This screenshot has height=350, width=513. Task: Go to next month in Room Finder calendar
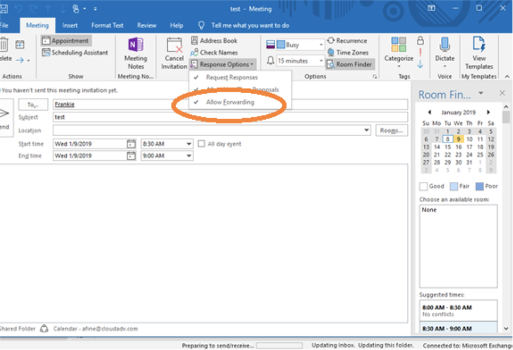point(488,112)
